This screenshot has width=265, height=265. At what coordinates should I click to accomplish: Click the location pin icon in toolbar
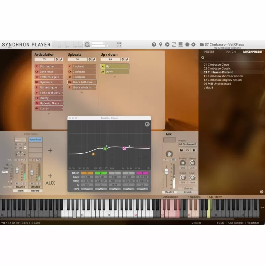pyautogui.click(x=161, y=44)
